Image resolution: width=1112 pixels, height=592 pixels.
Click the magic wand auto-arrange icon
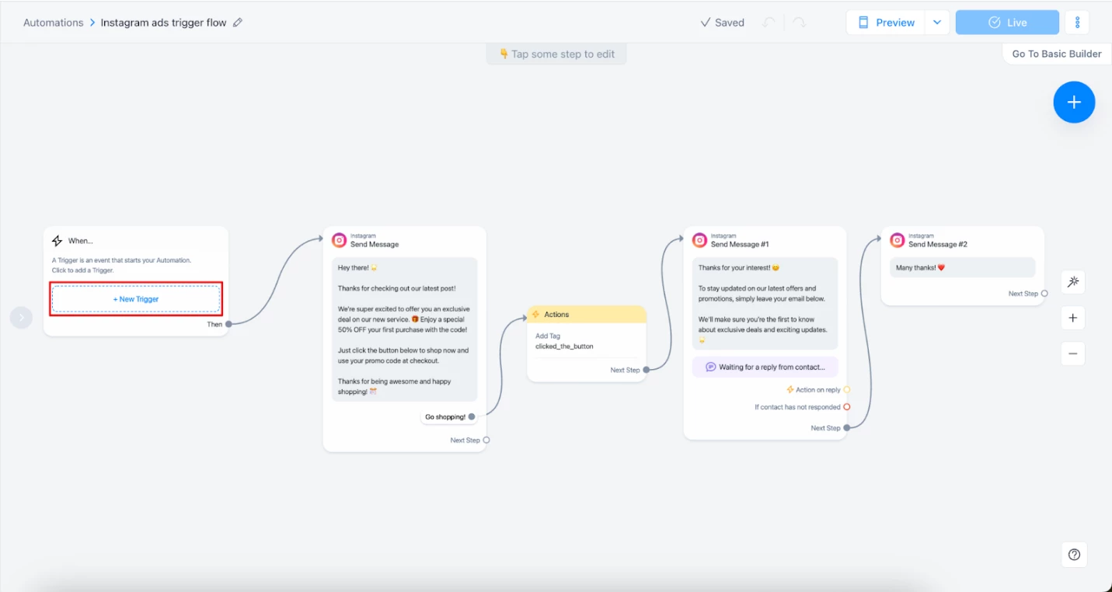coord(1072,282)
